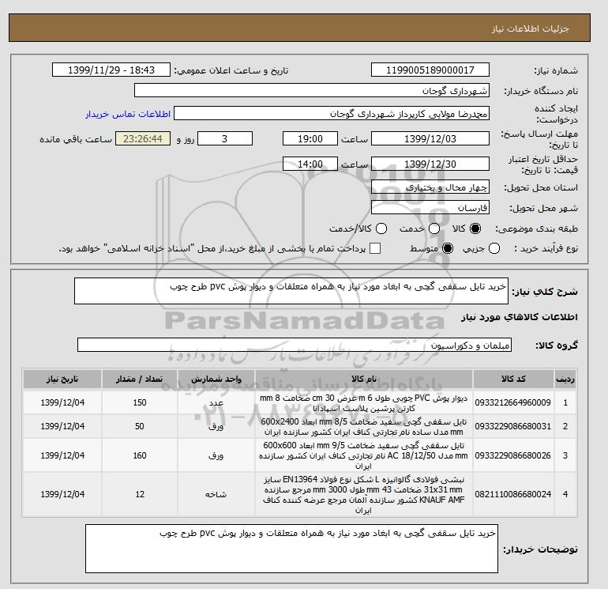Click the need number field 1199005189000017
This screenshot has height=589, width=608.
click(x=430, y=70)
